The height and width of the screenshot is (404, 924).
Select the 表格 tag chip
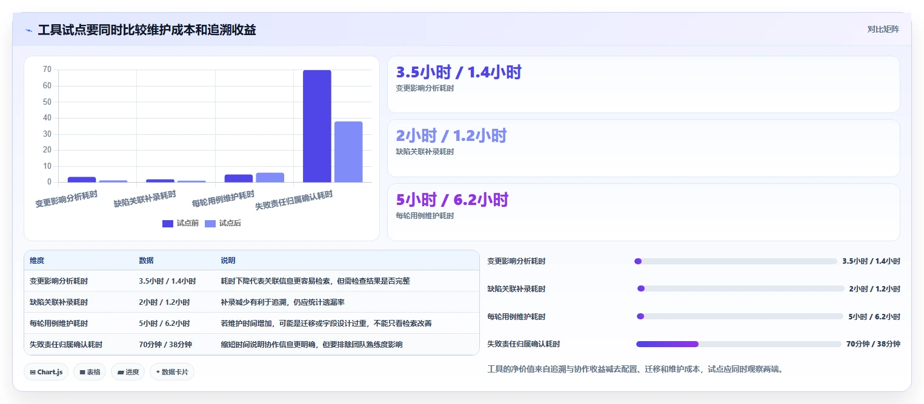tap(90, 372)
